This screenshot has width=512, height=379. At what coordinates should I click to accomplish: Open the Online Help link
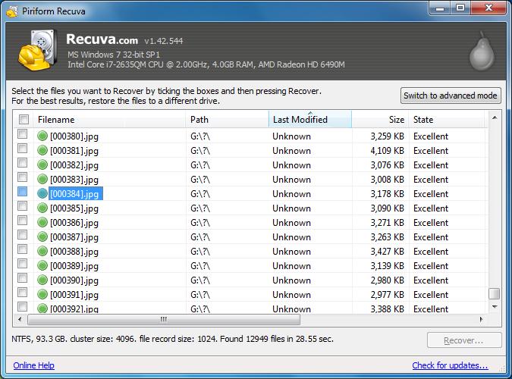33,365
